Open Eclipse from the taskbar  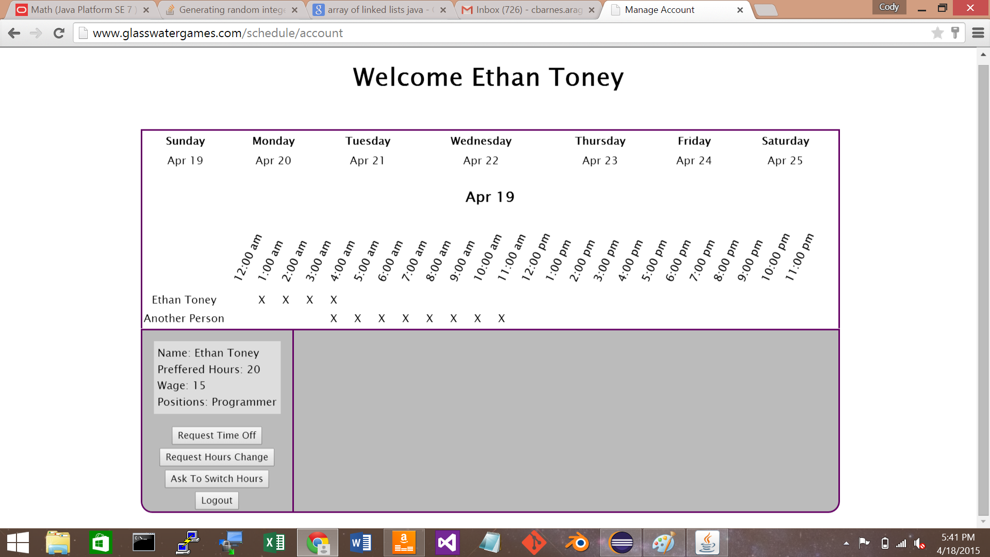(x=621, y=543)
